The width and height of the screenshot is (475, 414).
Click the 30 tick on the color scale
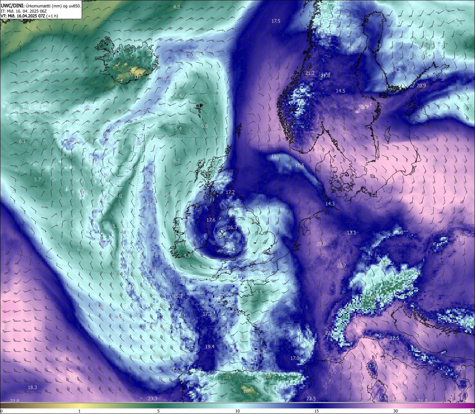(396, 411)
